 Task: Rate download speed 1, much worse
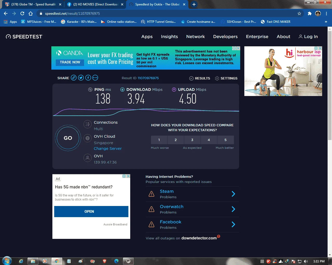pyautogui.click(x=159, y=140)
